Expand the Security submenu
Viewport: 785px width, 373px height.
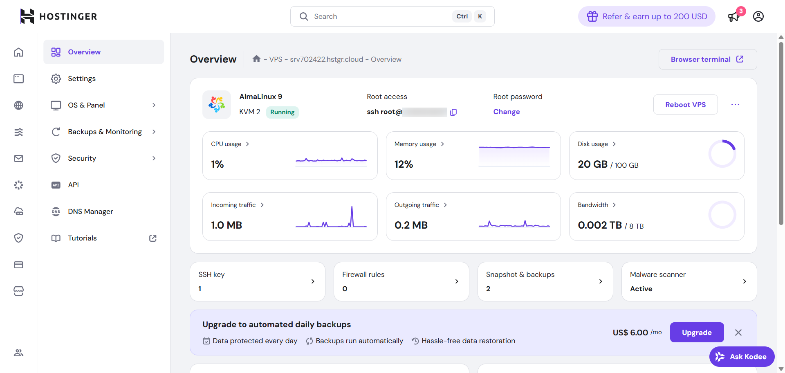tap(154, 158)
